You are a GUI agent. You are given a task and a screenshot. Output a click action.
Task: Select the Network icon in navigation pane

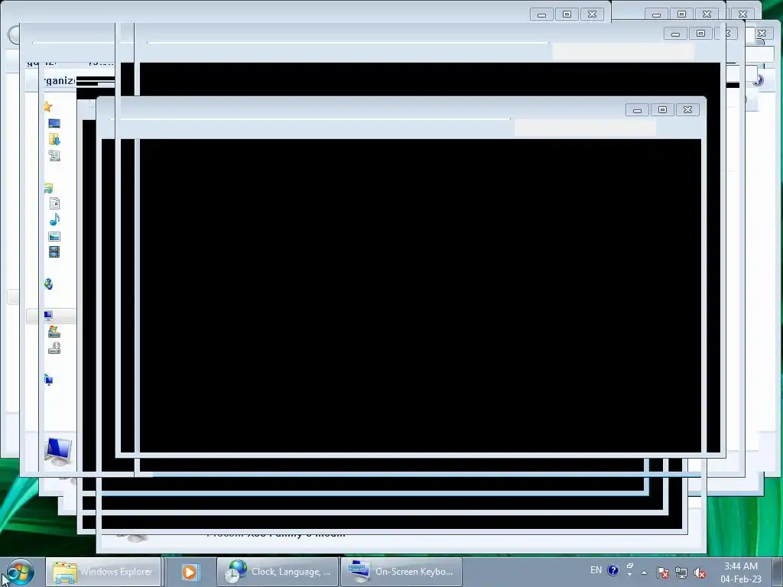(48, 380)
